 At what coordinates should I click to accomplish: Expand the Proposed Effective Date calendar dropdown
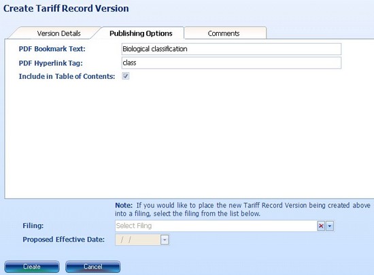[x=165, y=240]
